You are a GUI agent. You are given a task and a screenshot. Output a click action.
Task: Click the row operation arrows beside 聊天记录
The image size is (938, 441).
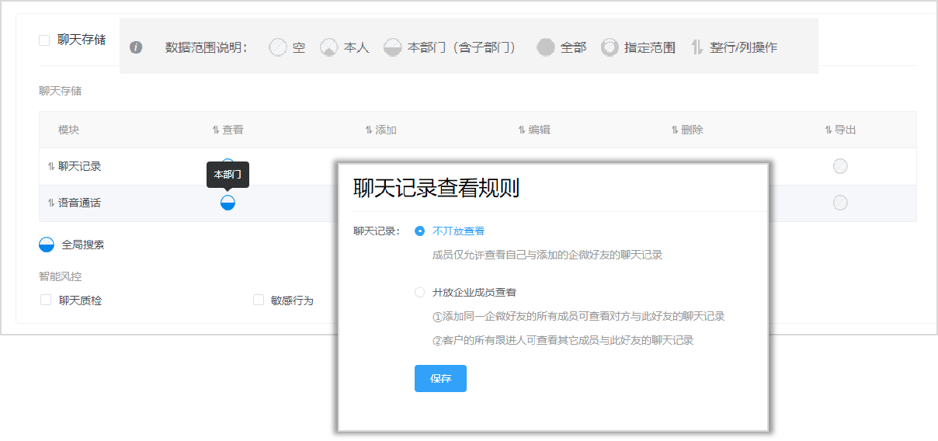coord(51,166)
